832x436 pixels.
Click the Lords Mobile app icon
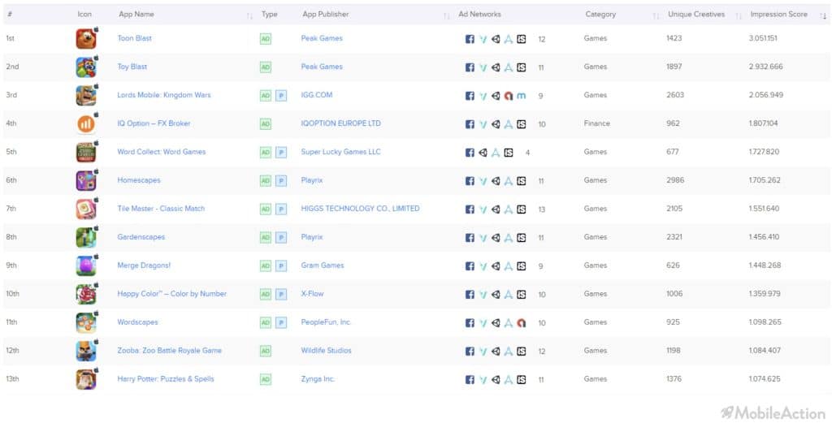pos(86,96)
